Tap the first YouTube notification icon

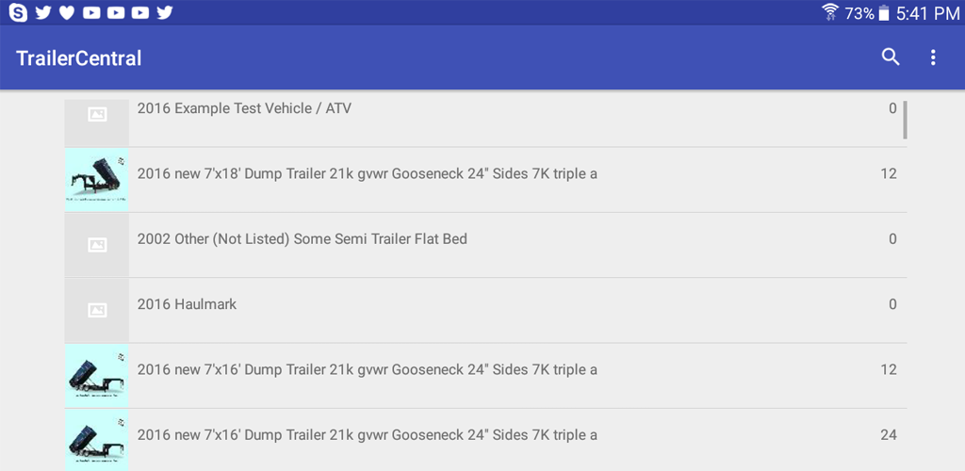pos(91,12)
